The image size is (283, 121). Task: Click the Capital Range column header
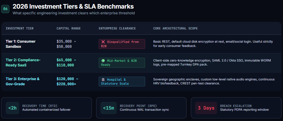point(69,29)
